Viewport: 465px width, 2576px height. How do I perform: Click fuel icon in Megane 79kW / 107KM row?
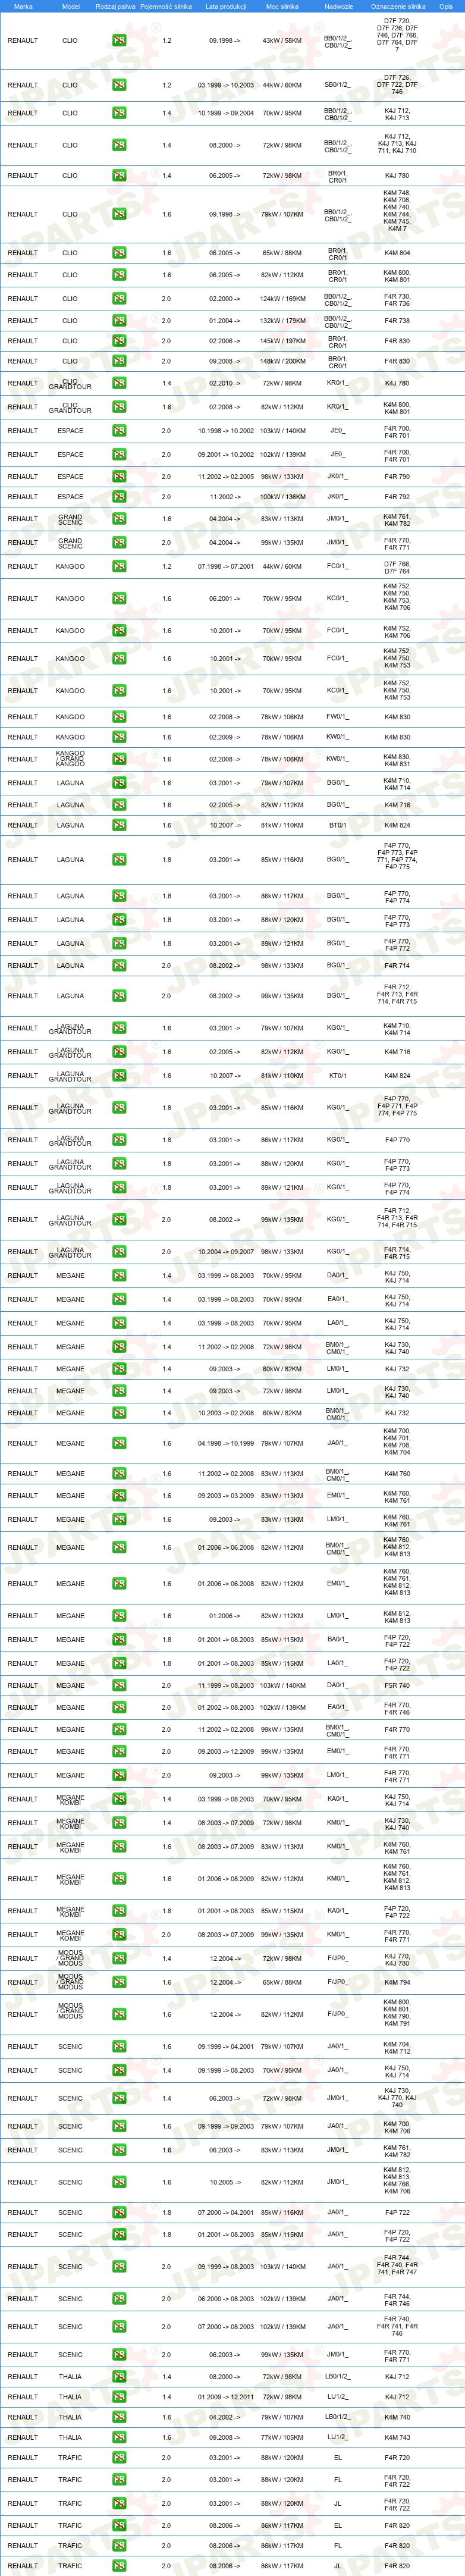[x=119, y=1443]
